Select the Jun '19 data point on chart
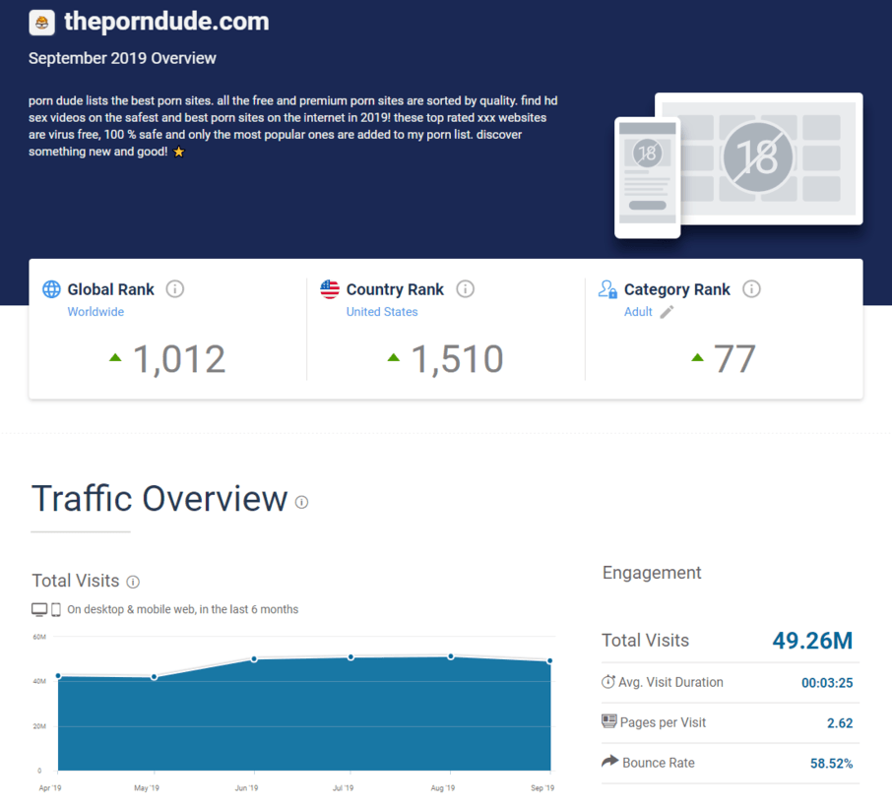Viewport: 892px width, 806px height. (254, 659)
